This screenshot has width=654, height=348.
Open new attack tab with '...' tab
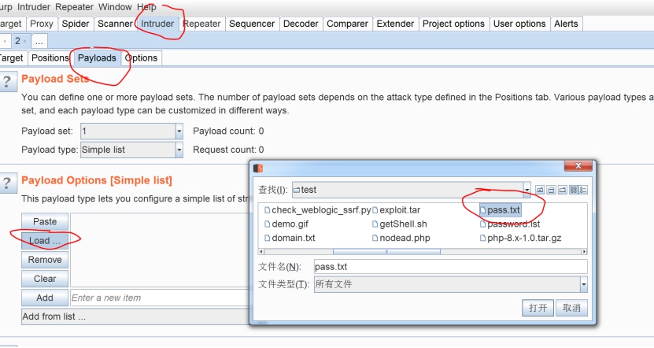click(x=39, y=41)
